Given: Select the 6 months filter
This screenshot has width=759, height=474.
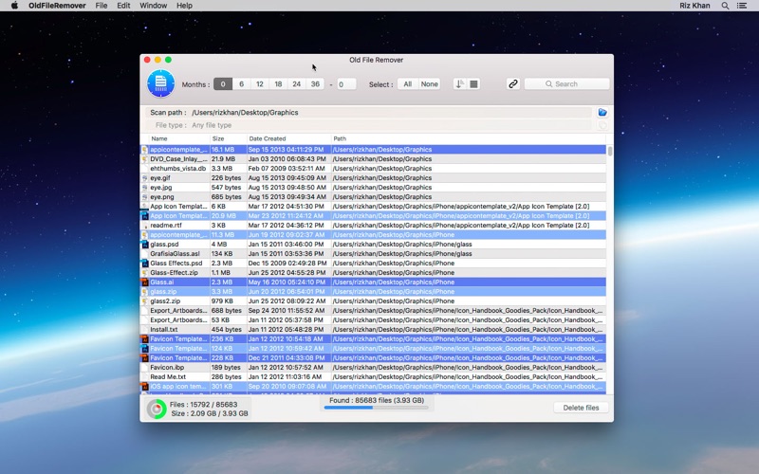Looking at the screenshot, I should pos(242,84).
